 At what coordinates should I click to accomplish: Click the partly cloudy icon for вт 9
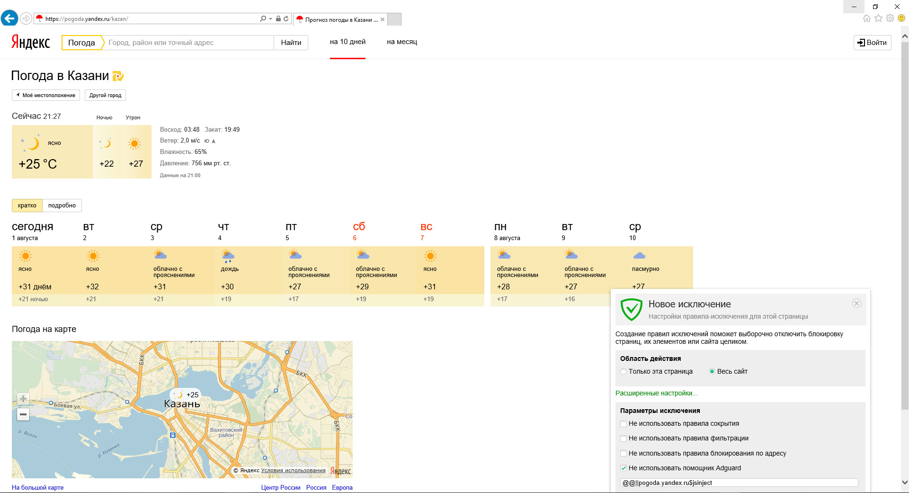click(x=571, y=255)
